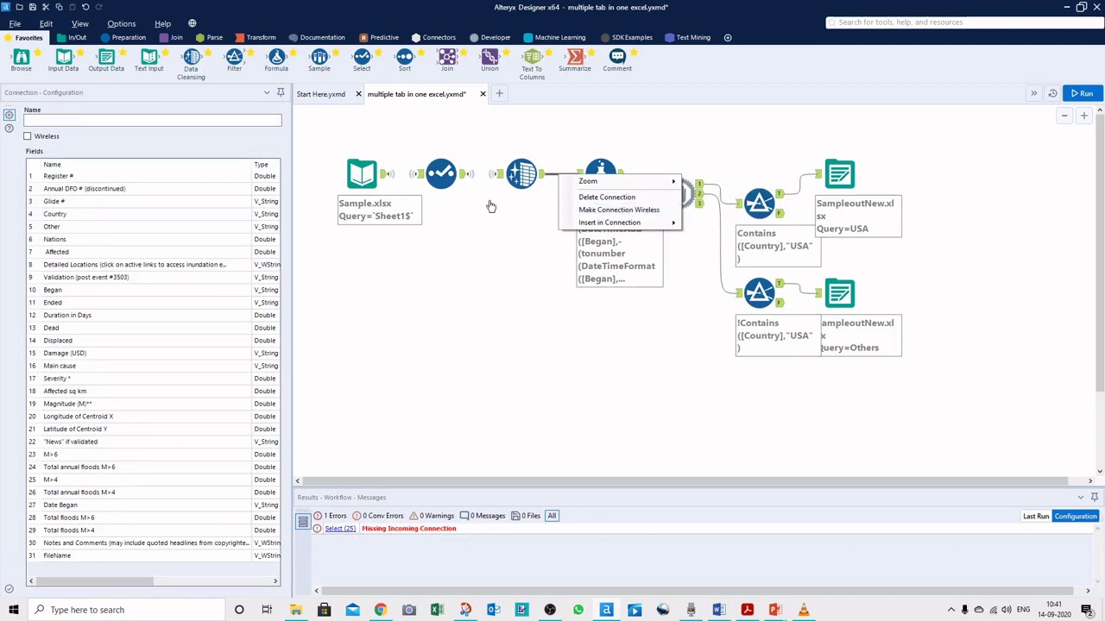Select the Input Data node on canvas

tap(362, 173)
